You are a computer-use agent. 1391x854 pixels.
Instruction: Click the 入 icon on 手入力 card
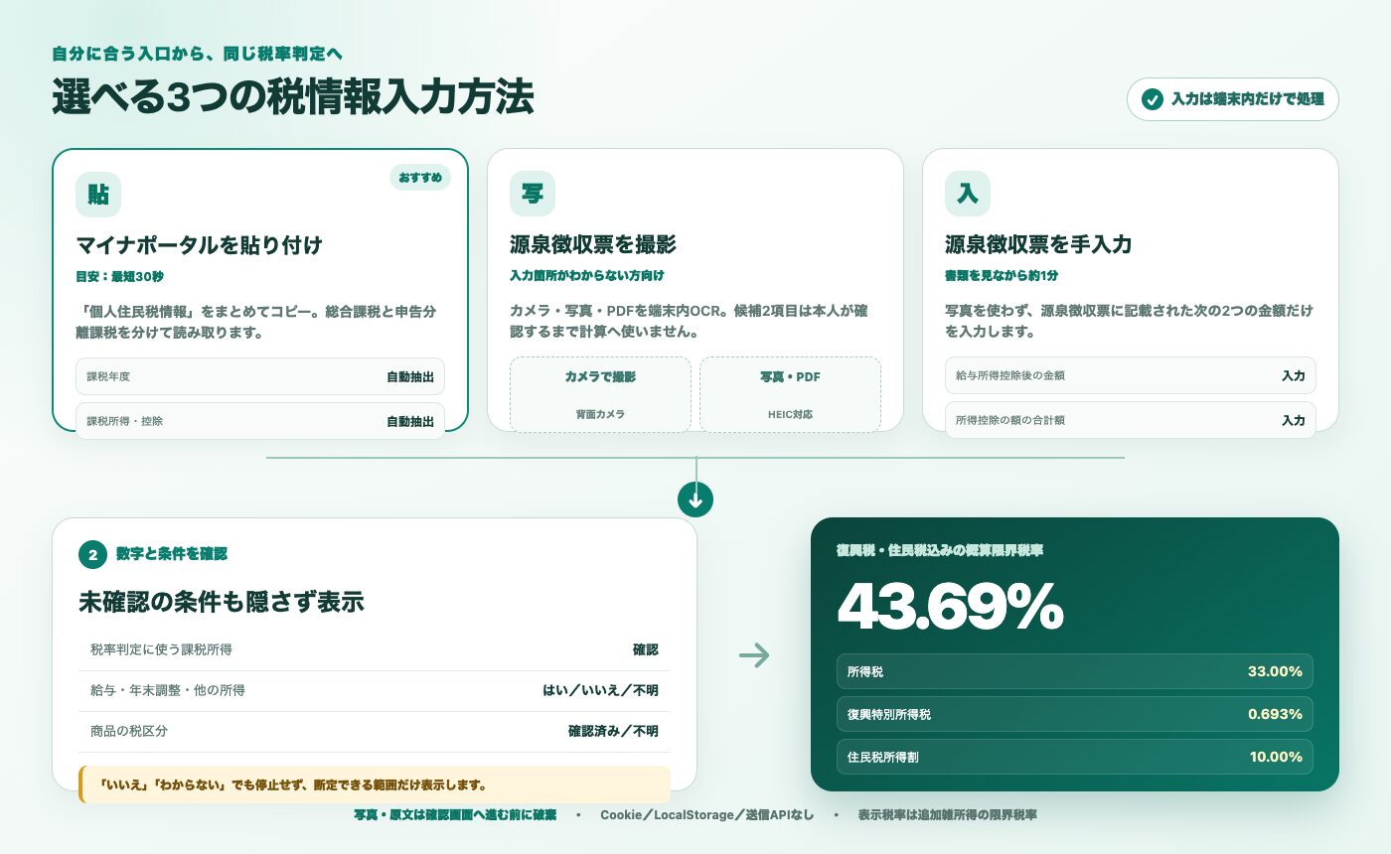pos(968,194)
